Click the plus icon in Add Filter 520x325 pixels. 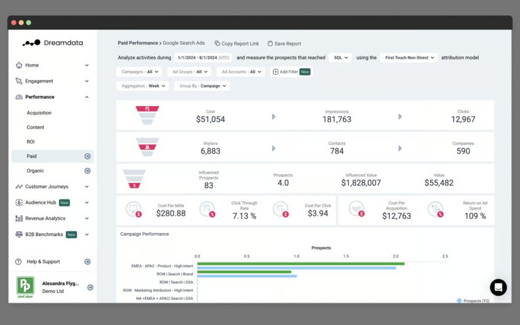[x=276, y=72]
